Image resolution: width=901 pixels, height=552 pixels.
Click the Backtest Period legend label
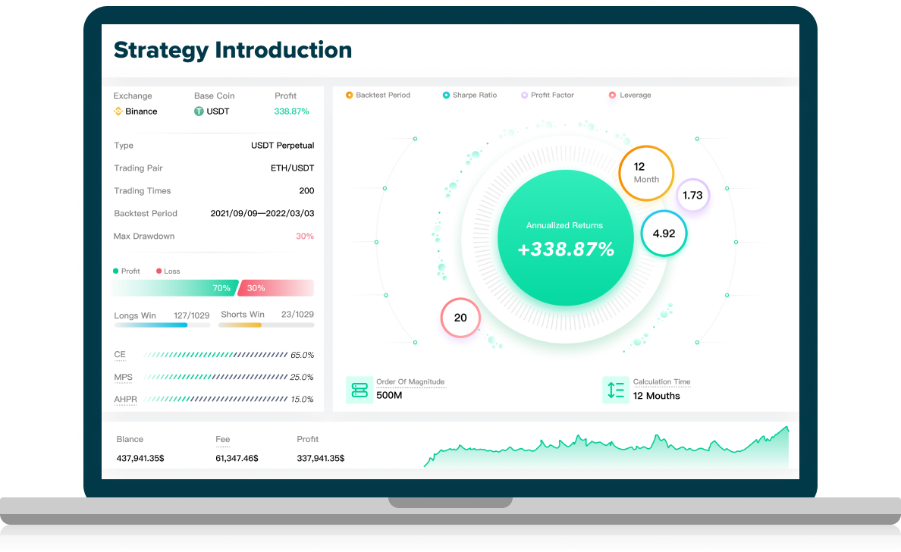pyautogui.click(x=383, y=96)
